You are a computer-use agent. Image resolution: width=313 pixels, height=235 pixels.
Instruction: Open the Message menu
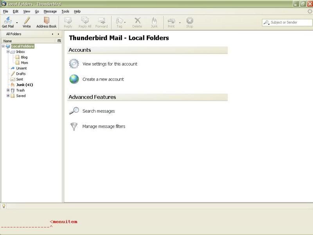[x=50, y=11]
